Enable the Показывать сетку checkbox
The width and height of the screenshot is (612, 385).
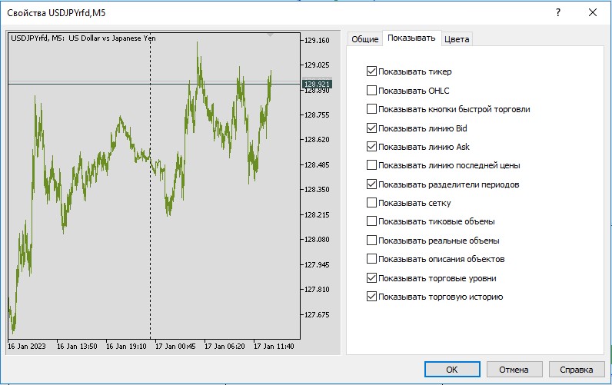tap(371, 202)
